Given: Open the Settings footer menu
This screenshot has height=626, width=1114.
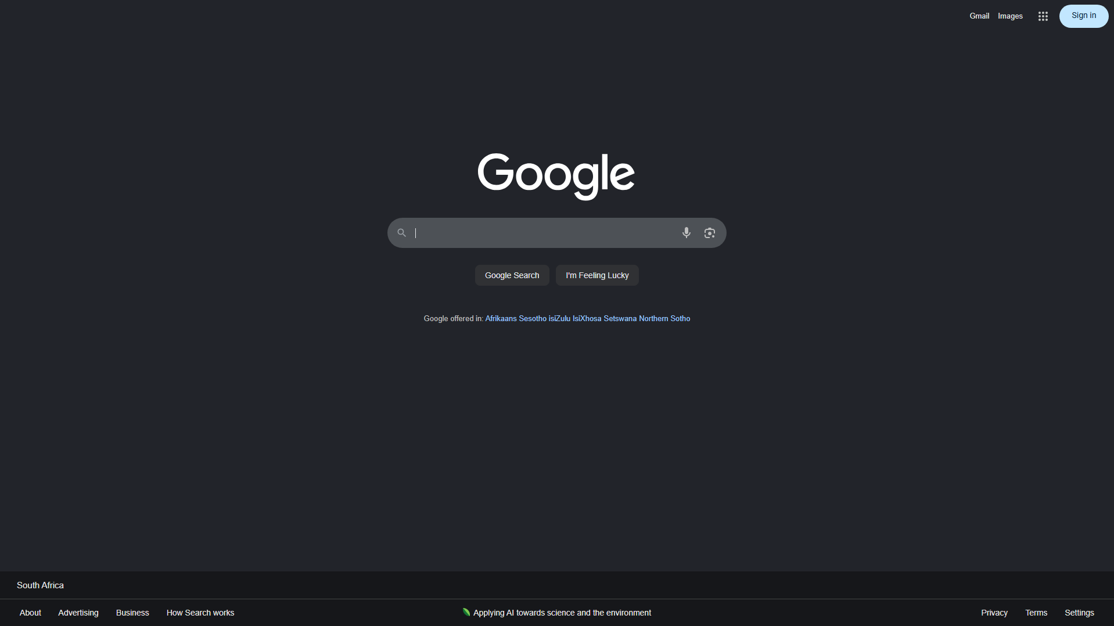Looking at the screenshot, I should pyautogui.click(x=1079, y=613).
